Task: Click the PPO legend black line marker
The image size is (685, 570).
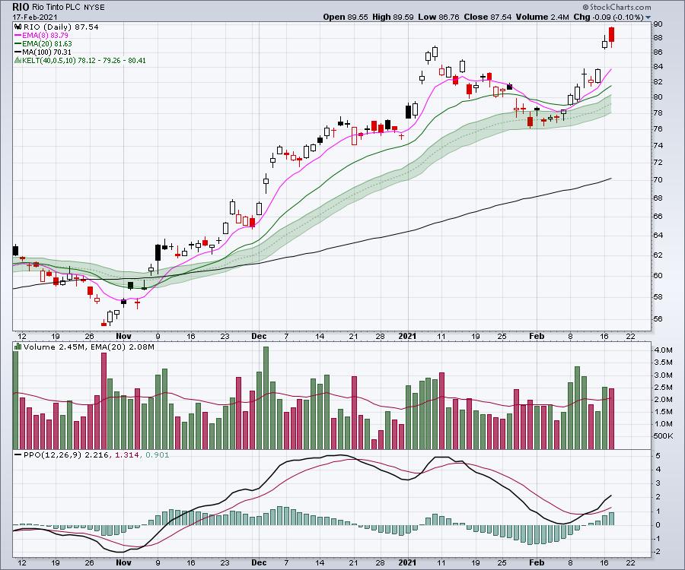Action: point(17,455)
